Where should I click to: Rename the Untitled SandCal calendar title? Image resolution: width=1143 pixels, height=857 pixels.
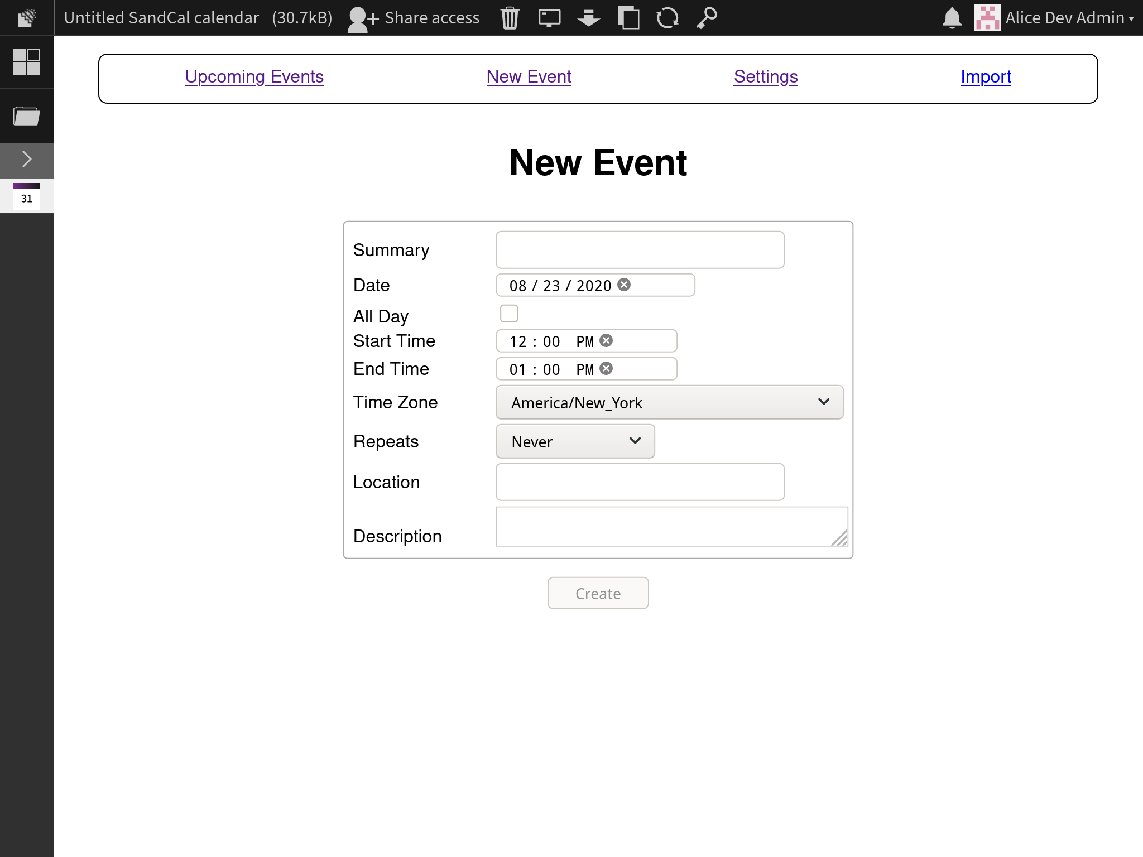coord(161,18)
